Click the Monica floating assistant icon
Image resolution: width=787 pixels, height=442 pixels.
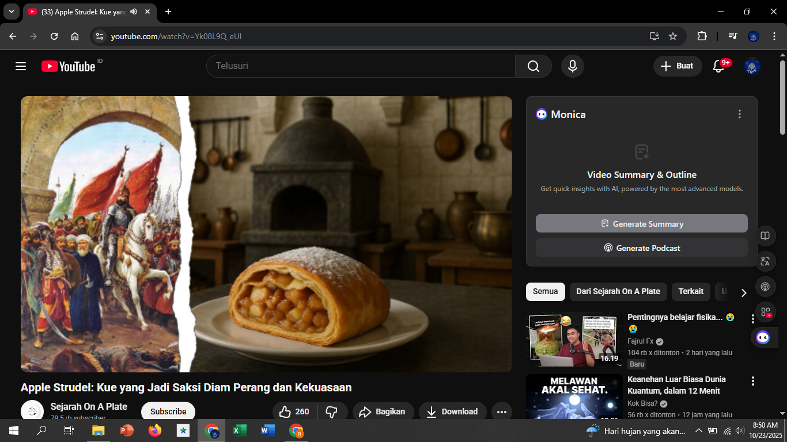(763, 337)
